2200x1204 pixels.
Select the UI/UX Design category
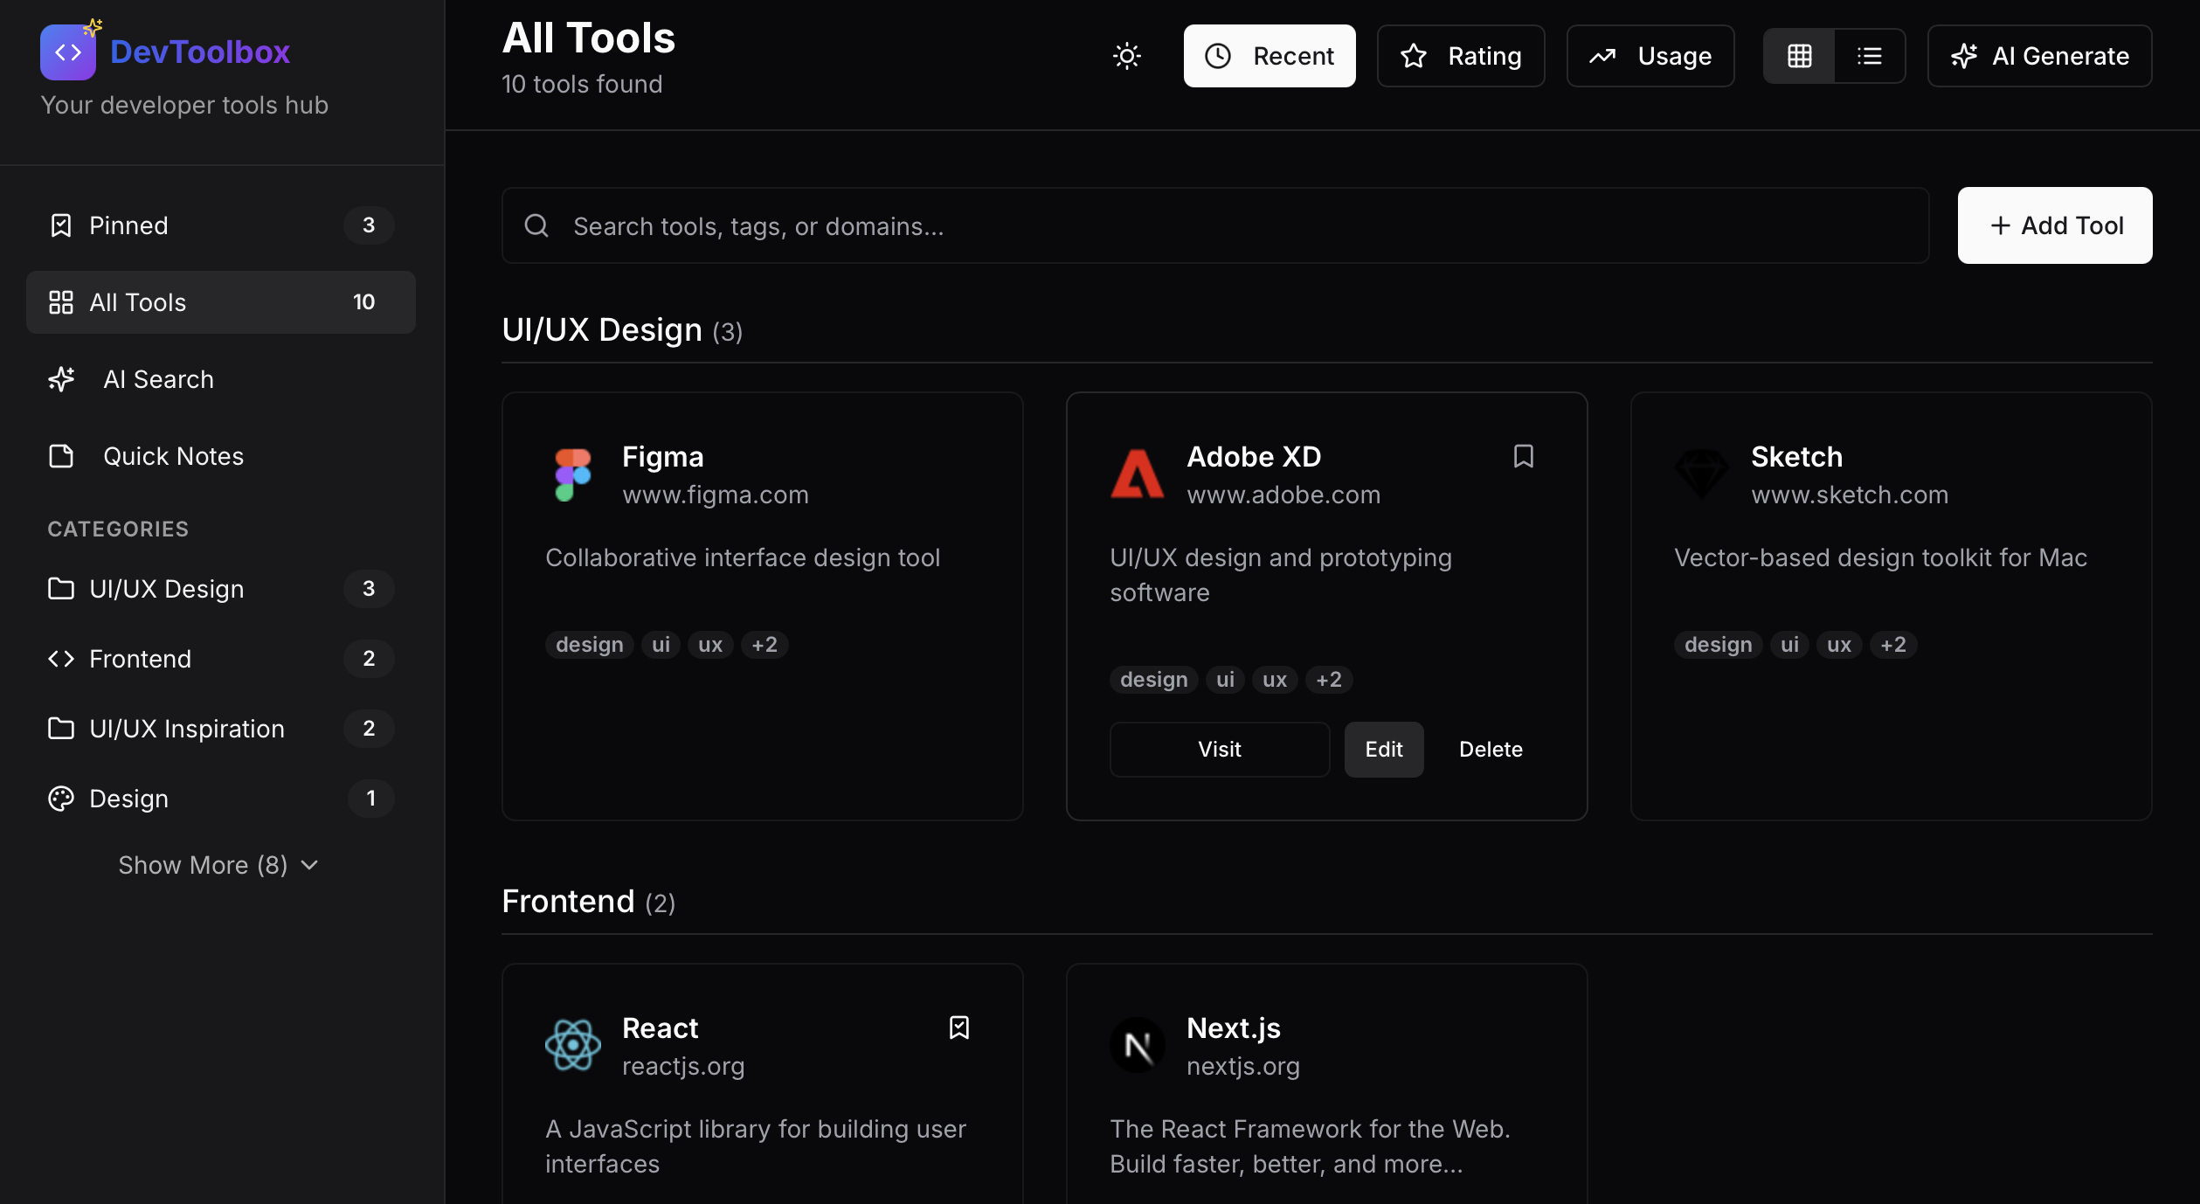[x=221, y=589]
